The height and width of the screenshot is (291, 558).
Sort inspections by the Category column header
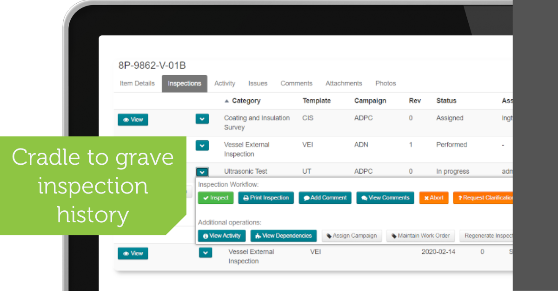coord(246,101)
